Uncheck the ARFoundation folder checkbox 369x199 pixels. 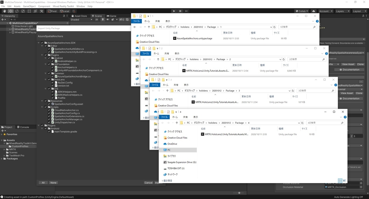[x=49, y=64]
